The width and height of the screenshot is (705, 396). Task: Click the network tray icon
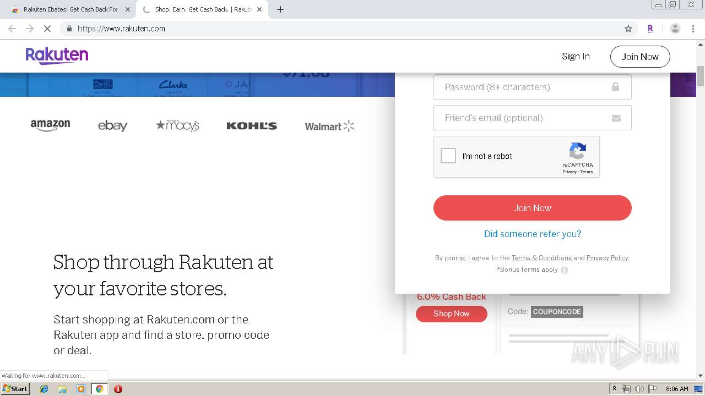click(626, 389)
